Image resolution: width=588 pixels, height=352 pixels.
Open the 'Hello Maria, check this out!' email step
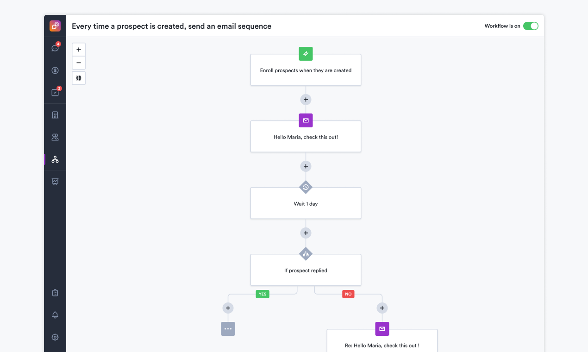click(x=306, y=137)
